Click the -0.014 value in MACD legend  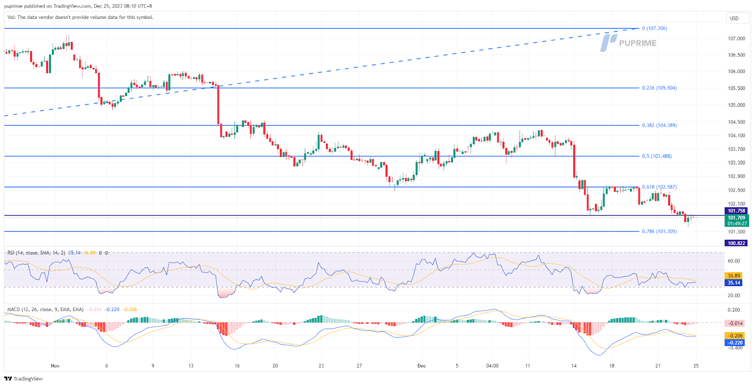click(94, 309)
